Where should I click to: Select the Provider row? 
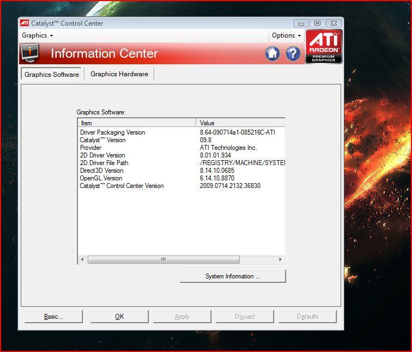(181, 148)
